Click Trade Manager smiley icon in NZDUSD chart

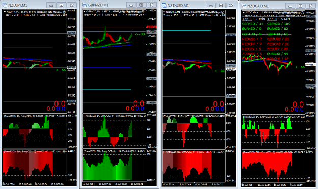(223, 12)
